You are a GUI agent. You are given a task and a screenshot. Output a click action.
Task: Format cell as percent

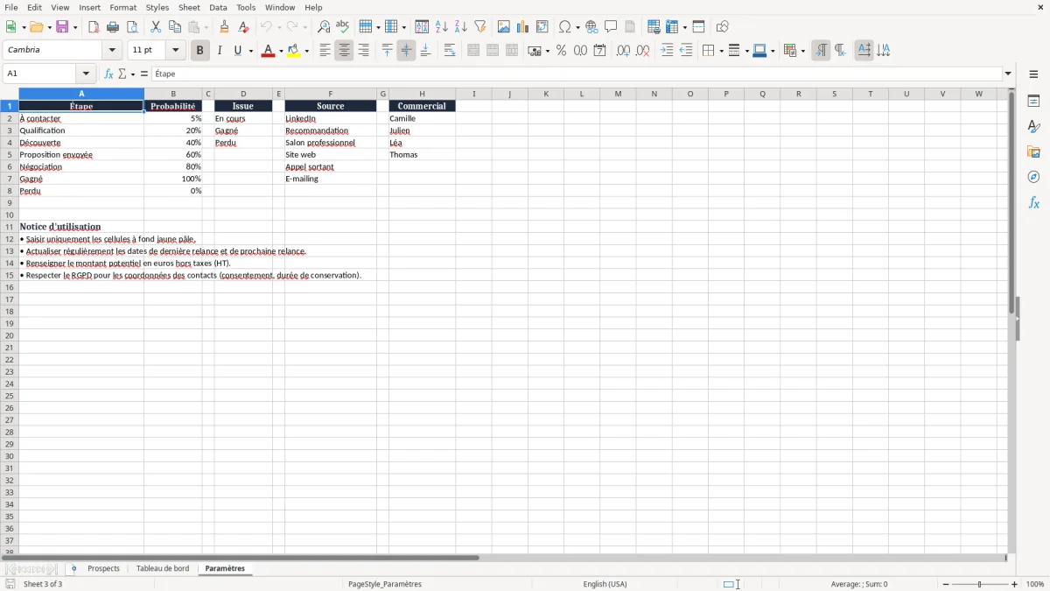coord(561,51)
